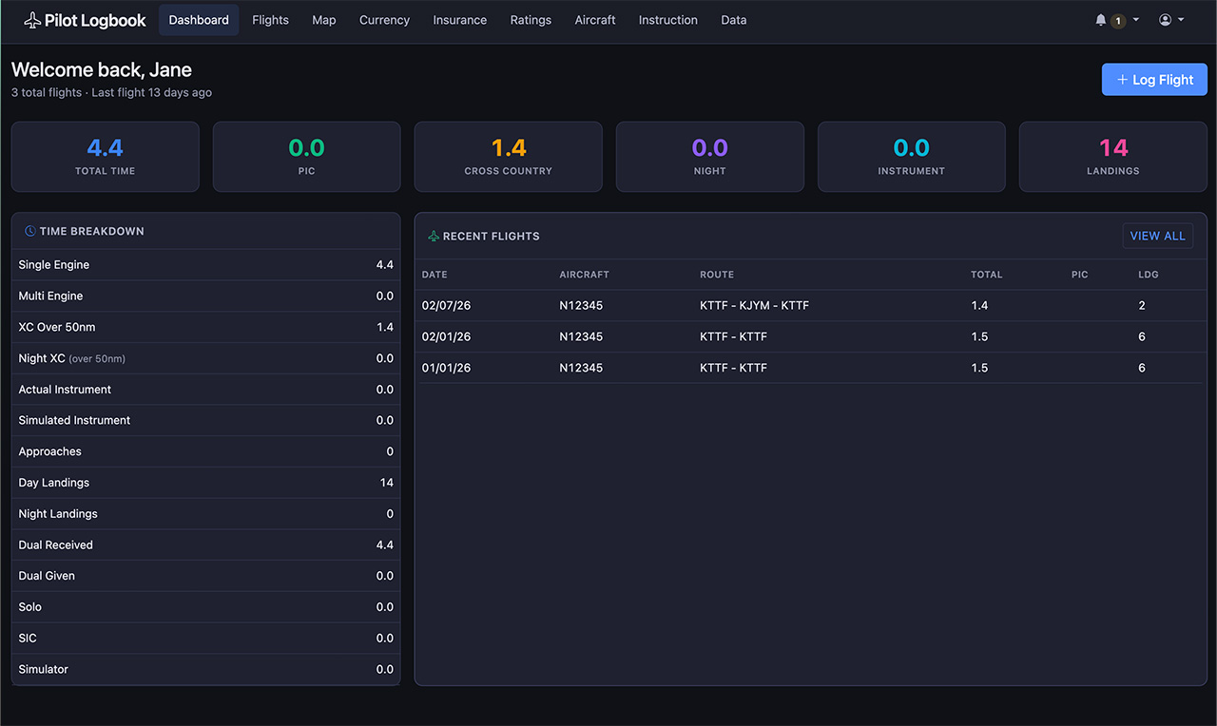Viewport: 1217px width, 726px height.
Task: Select the Ratings nav item
Action: 531,20
